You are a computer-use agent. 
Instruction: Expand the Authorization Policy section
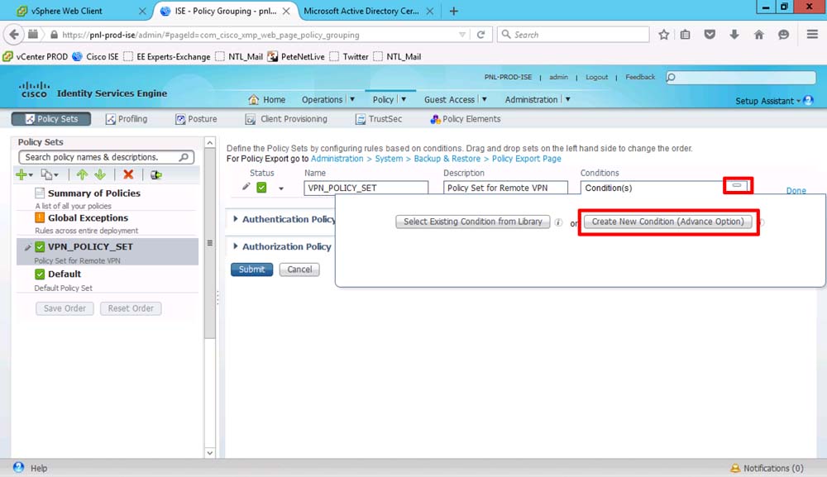[x=236, y=246]
